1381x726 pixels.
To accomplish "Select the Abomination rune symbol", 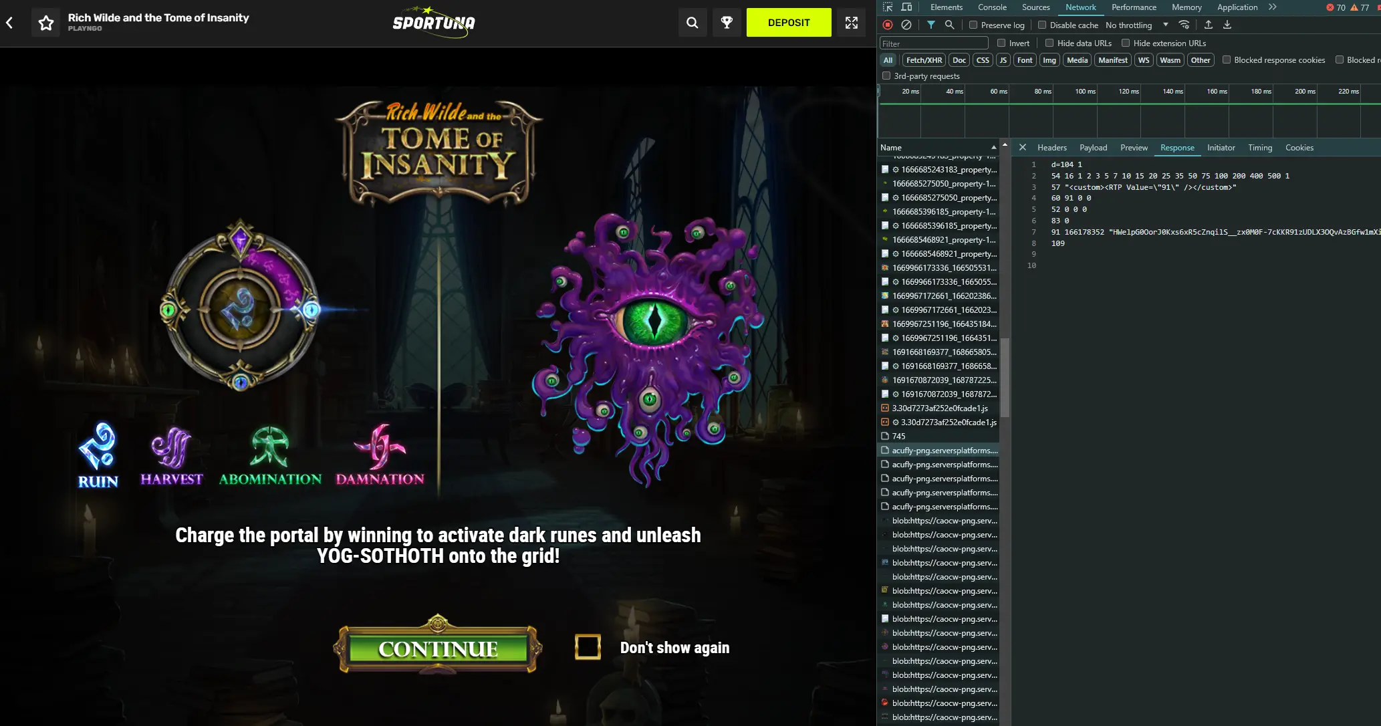I will pos(270,456).
